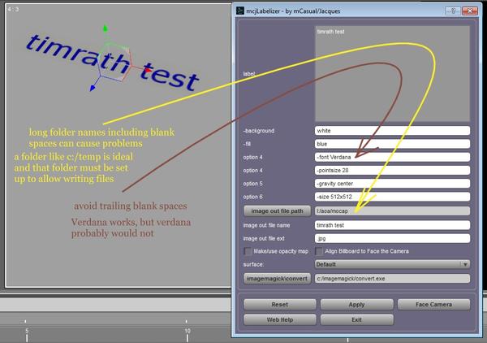Enable the Make/use opacity map checkbox
The width and height of the screenshot is (487, 343).
coord(248,251)
